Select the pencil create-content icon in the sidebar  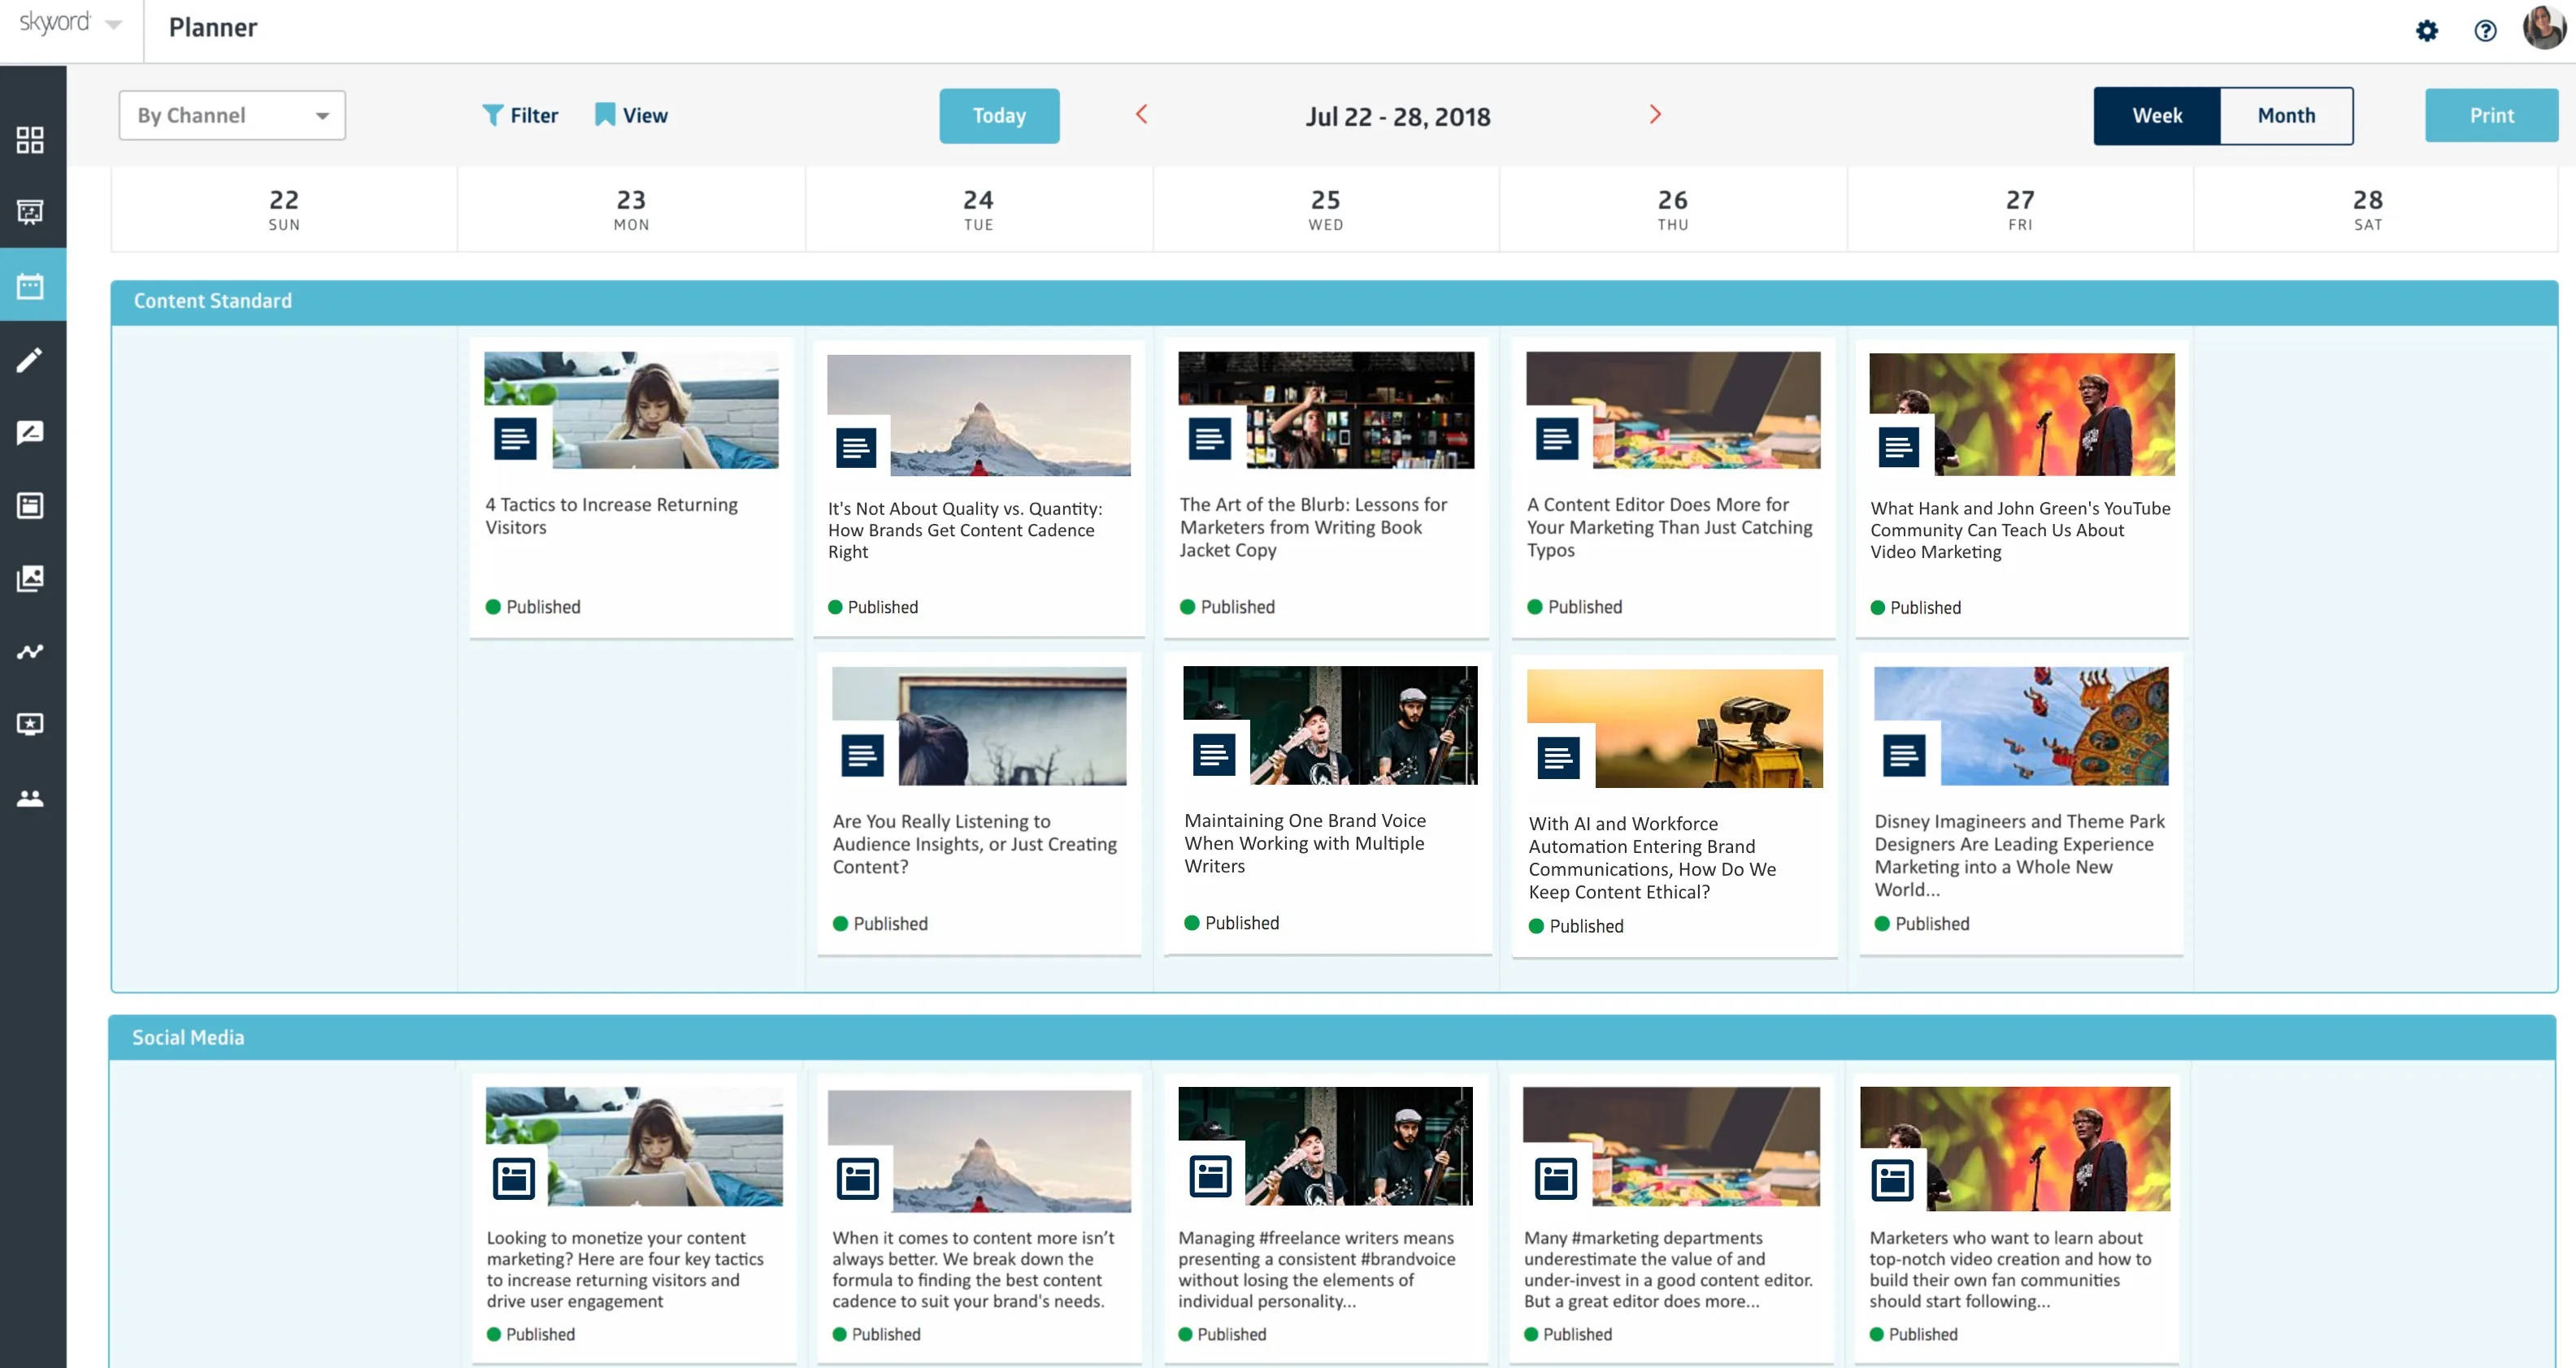point(31,359)
